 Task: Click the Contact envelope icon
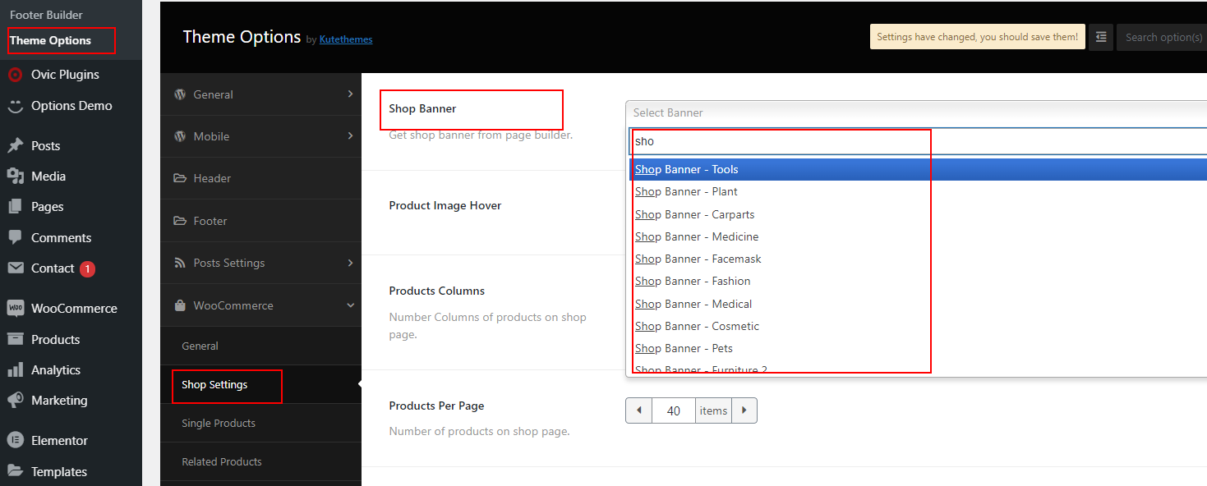15,268
